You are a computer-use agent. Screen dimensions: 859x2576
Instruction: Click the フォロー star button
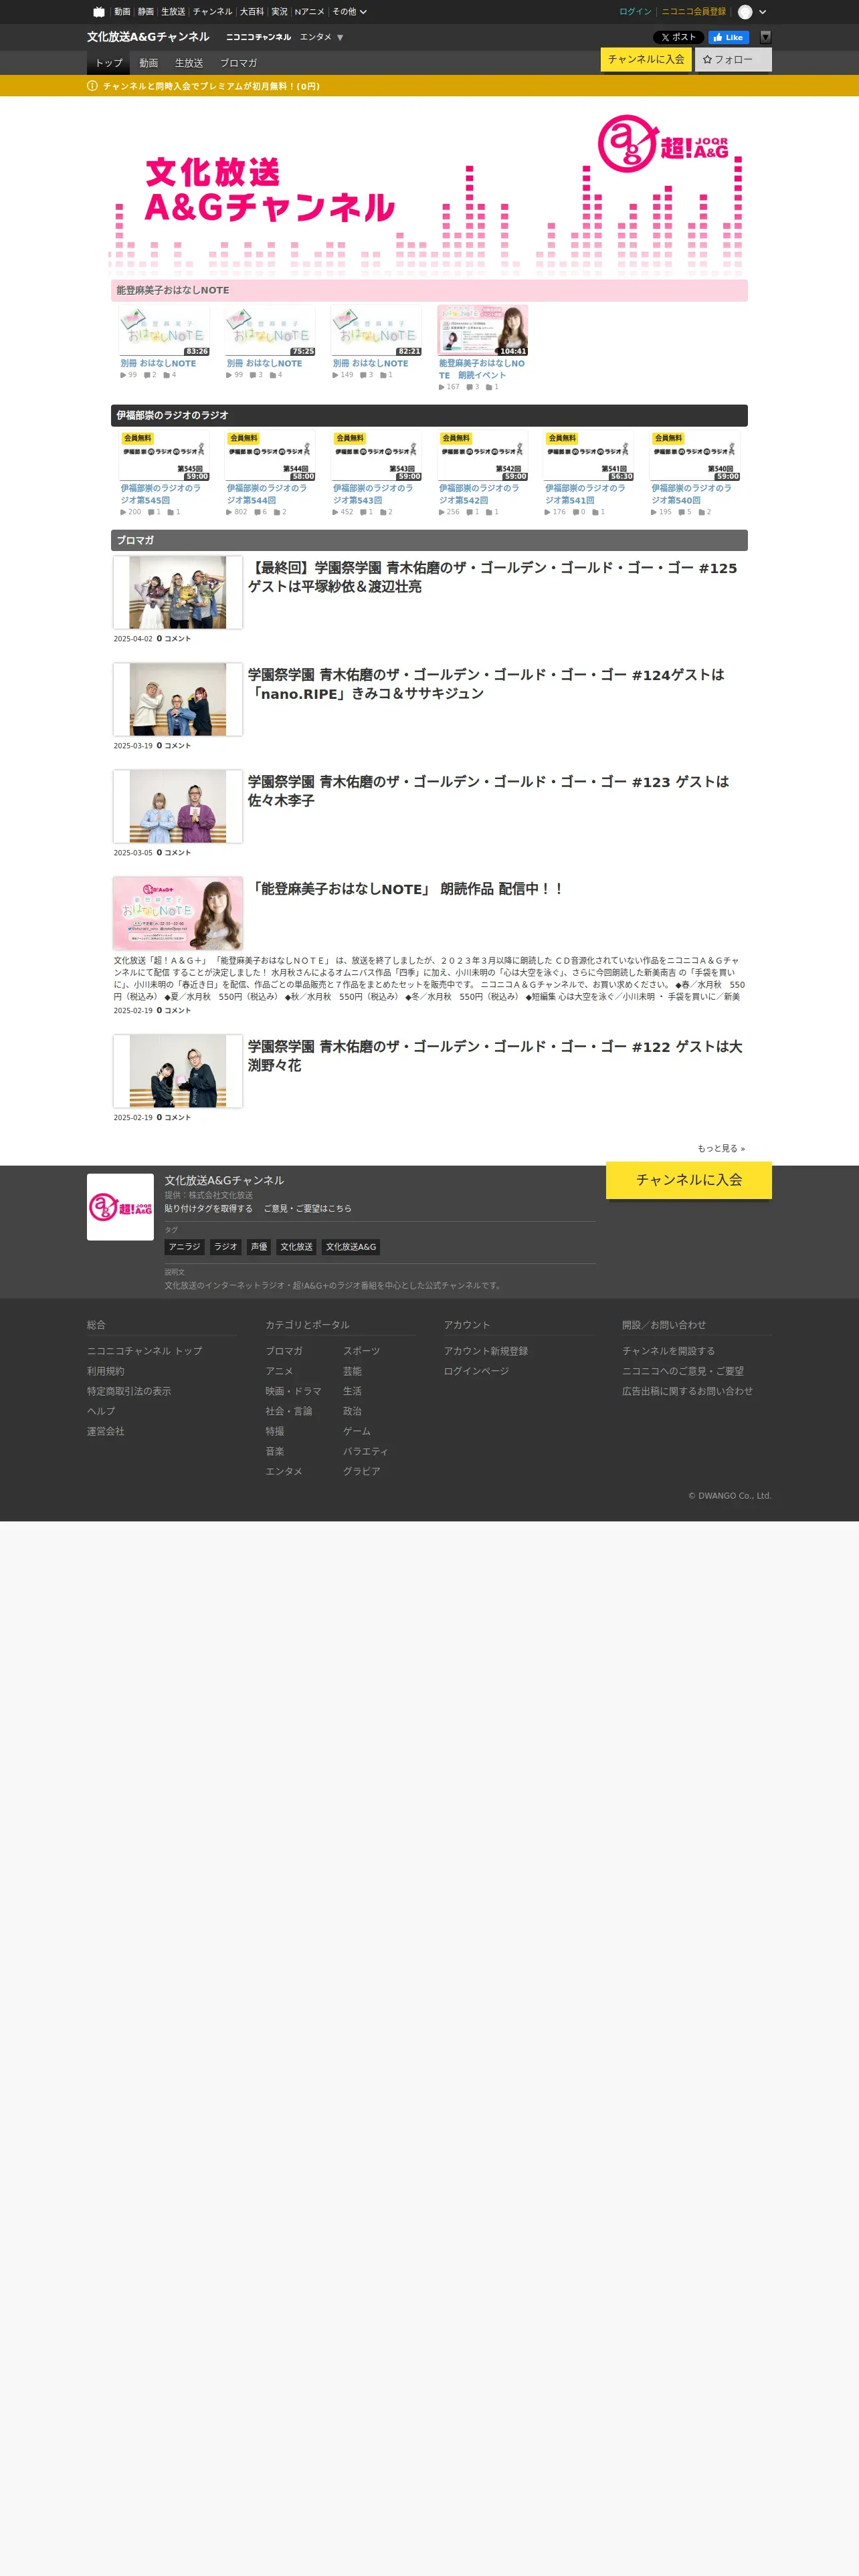click(x=733, y=60)
